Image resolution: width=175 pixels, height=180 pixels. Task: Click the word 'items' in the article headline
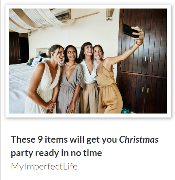pos(56,139)
